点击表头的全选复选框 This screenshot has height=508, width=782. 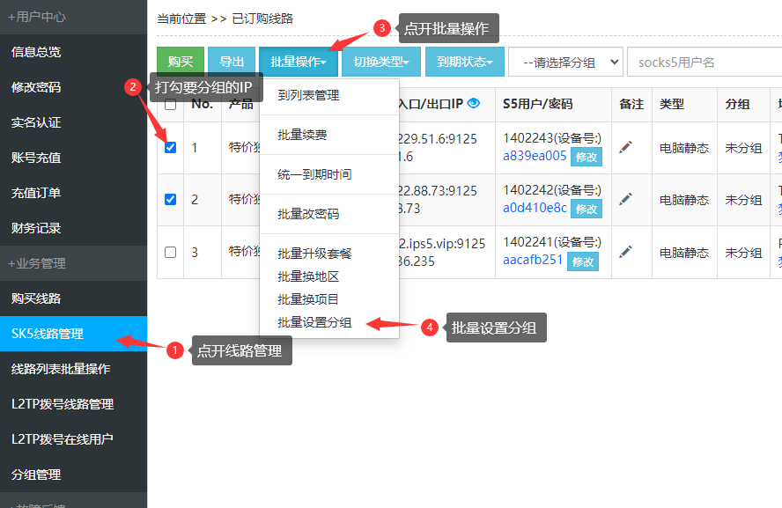point(170,104)
